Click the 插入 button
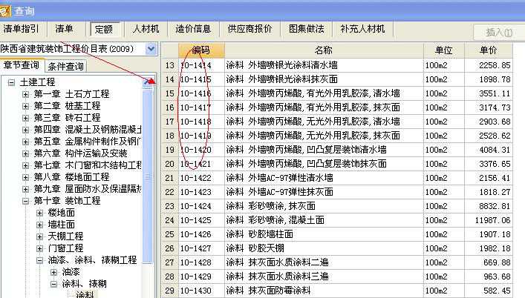525x298 pixels. (x=498, y=33)
